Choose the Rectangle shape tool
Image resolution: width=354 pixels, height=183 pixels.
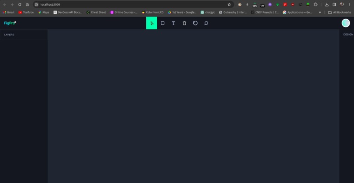[163, 23]
